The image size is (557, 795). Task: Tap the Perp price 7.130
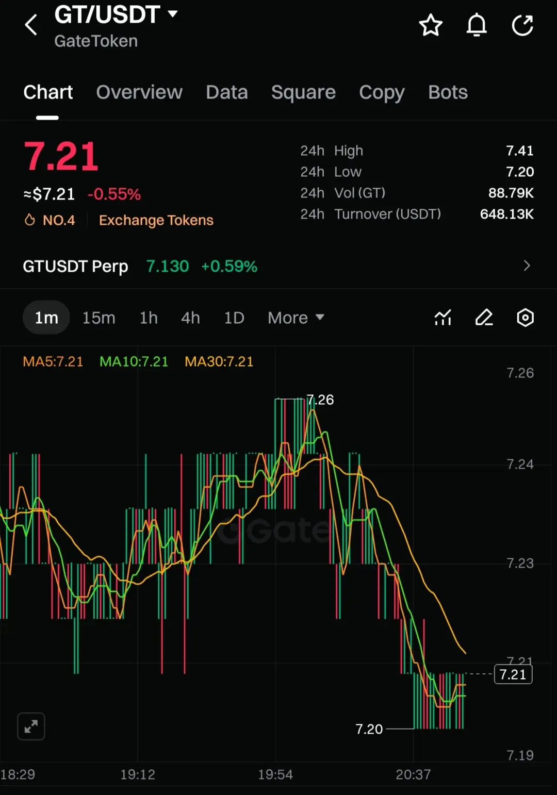coord(168,266)
